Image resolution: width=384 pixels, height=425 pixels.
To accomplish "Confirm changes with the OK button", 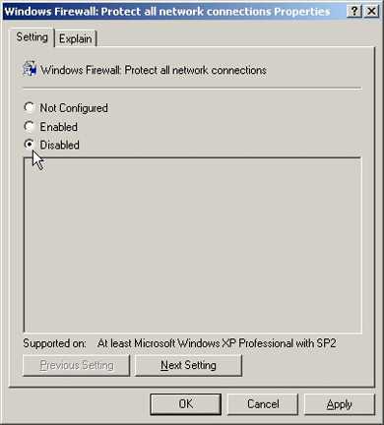I will point(186,404).
